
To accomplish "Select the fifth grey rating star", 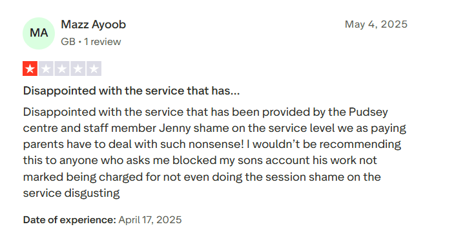I will coord(94,69).
